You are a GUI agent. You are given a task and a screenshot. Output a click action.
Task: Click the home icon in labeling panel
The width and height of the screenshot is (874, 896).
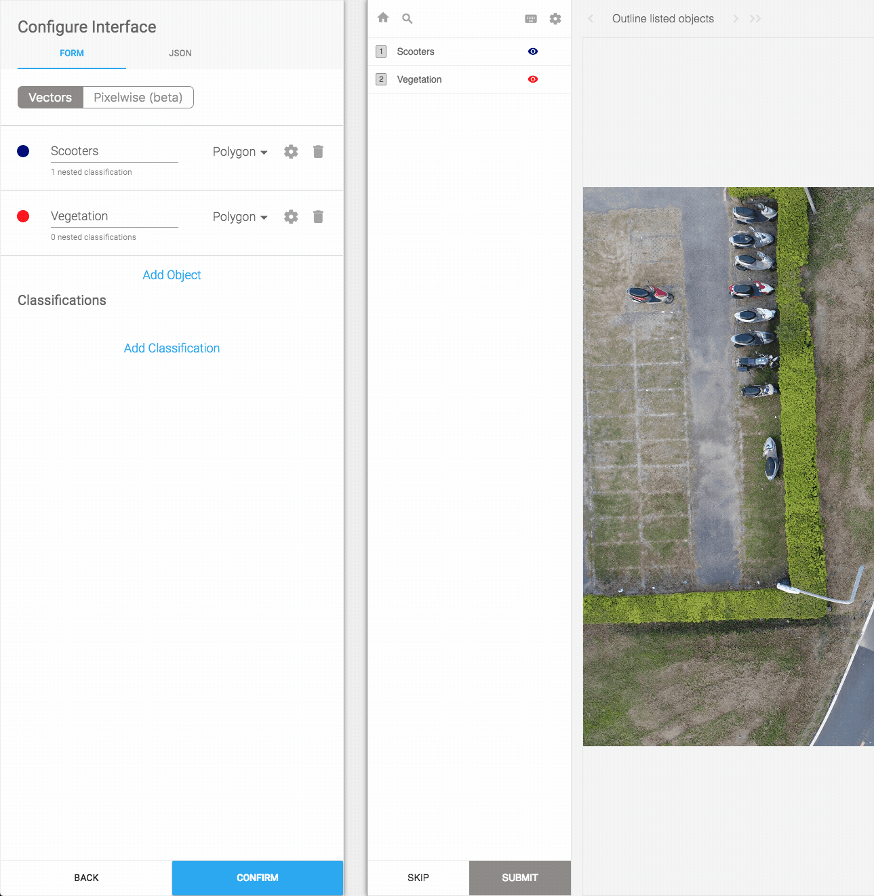coord(383,18)
